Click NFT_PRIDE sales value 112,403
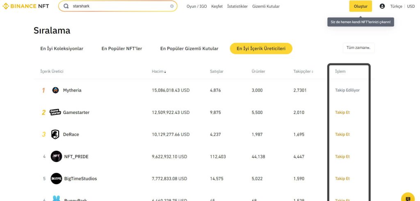 (218, 156)
